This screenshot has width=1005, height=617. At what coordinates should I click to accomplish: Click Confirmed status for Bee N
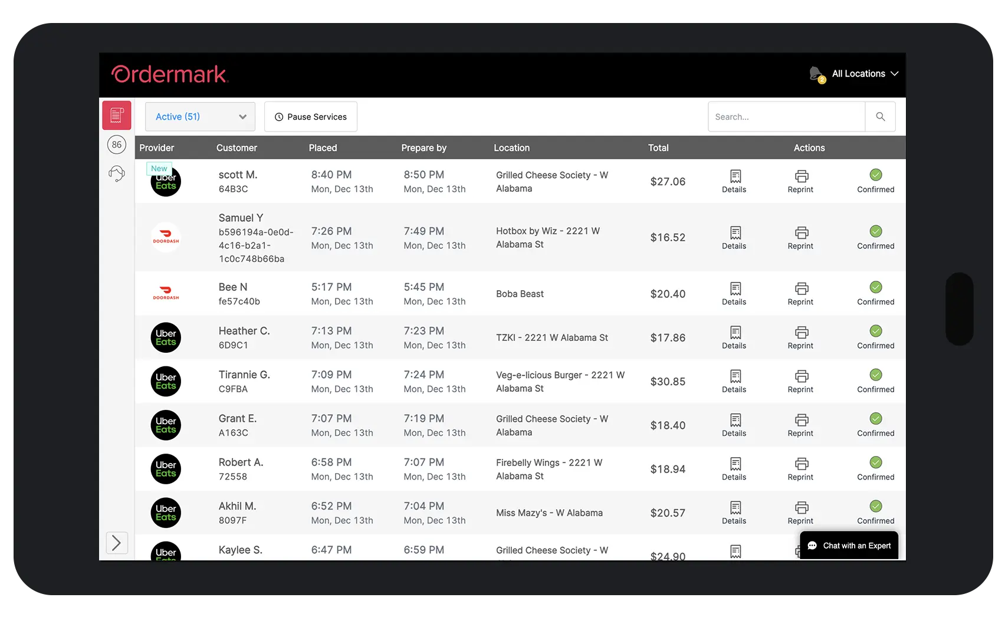(x=876, y=294)
